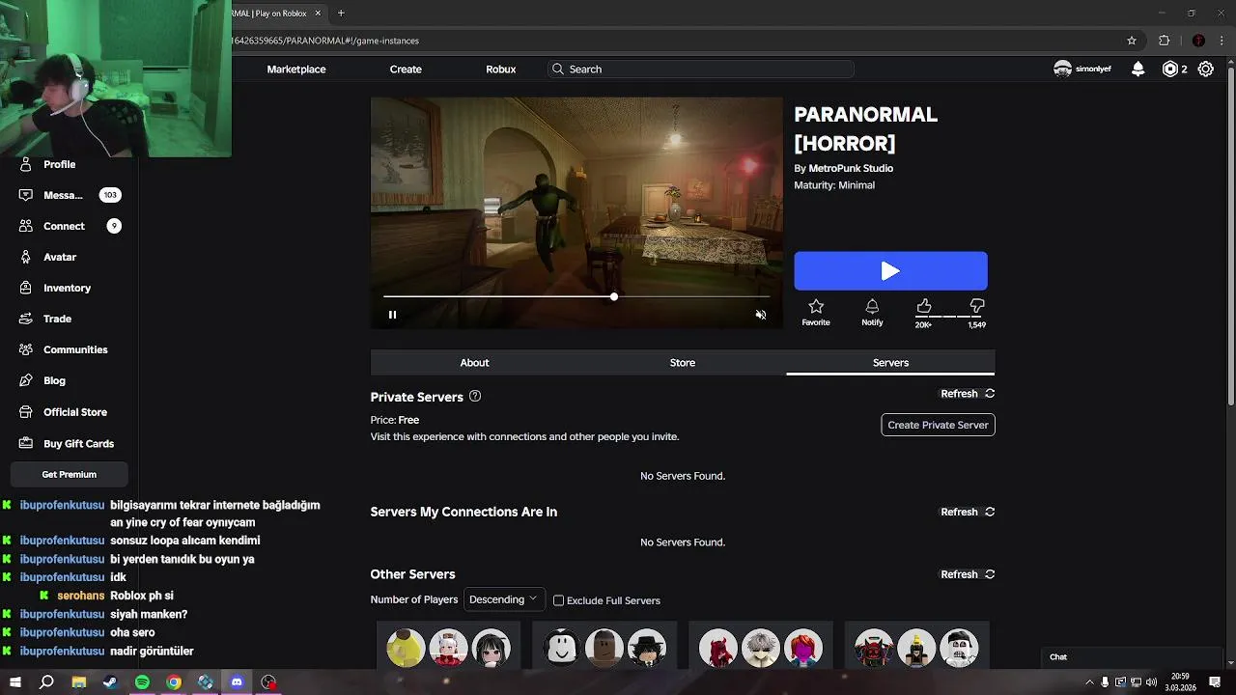Open a new browser tab
The image size is (1236, 695).
pos(341,14)
